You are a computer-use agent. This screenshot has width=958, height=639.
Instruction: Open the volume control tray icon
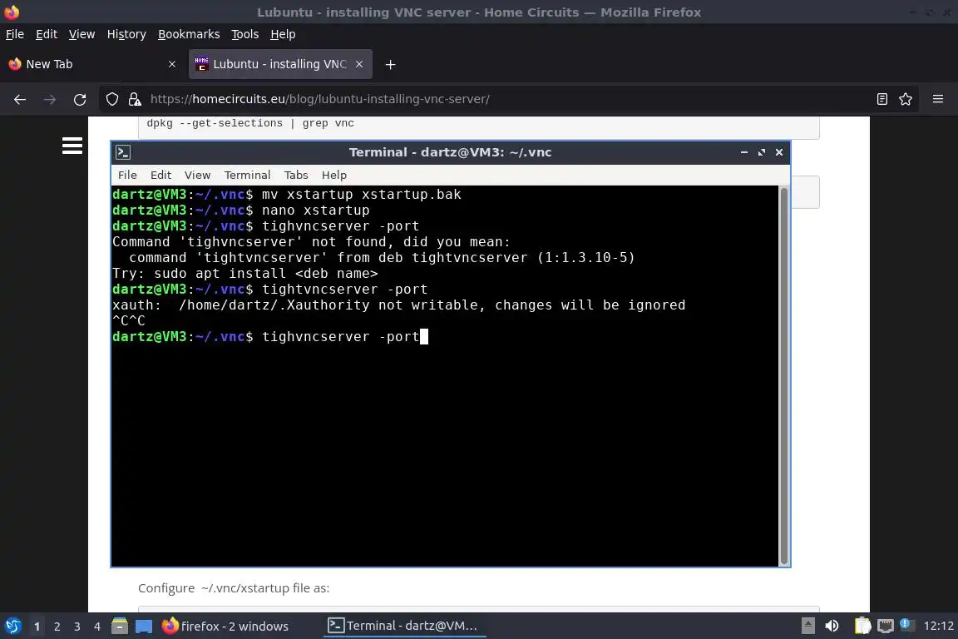tap(832, 627)
